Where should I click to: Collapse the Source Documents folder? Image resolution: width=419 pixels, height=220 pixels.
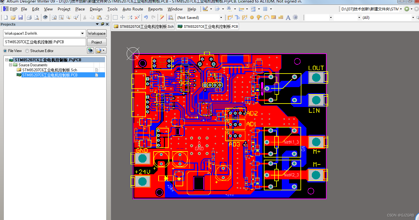click(x=11, y=65)
